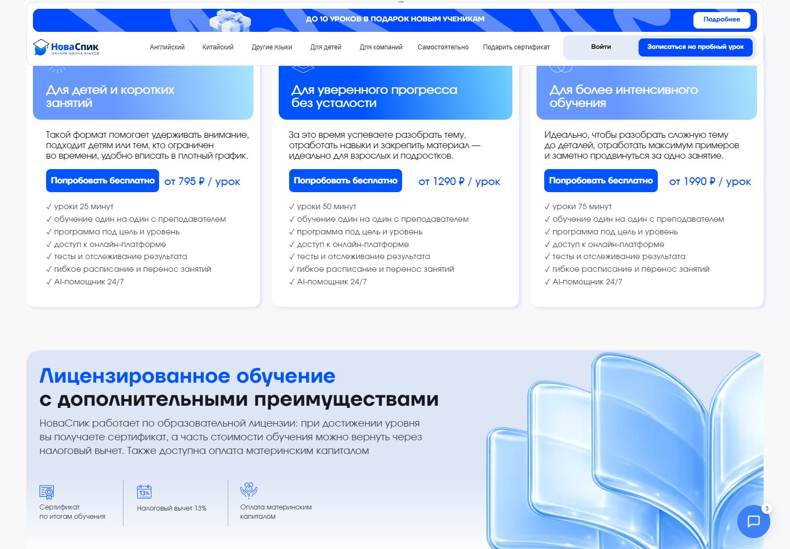Click the уроки 25 минут line
The height and width of the screenshot is (549, 790).
[x=80, y=206]
